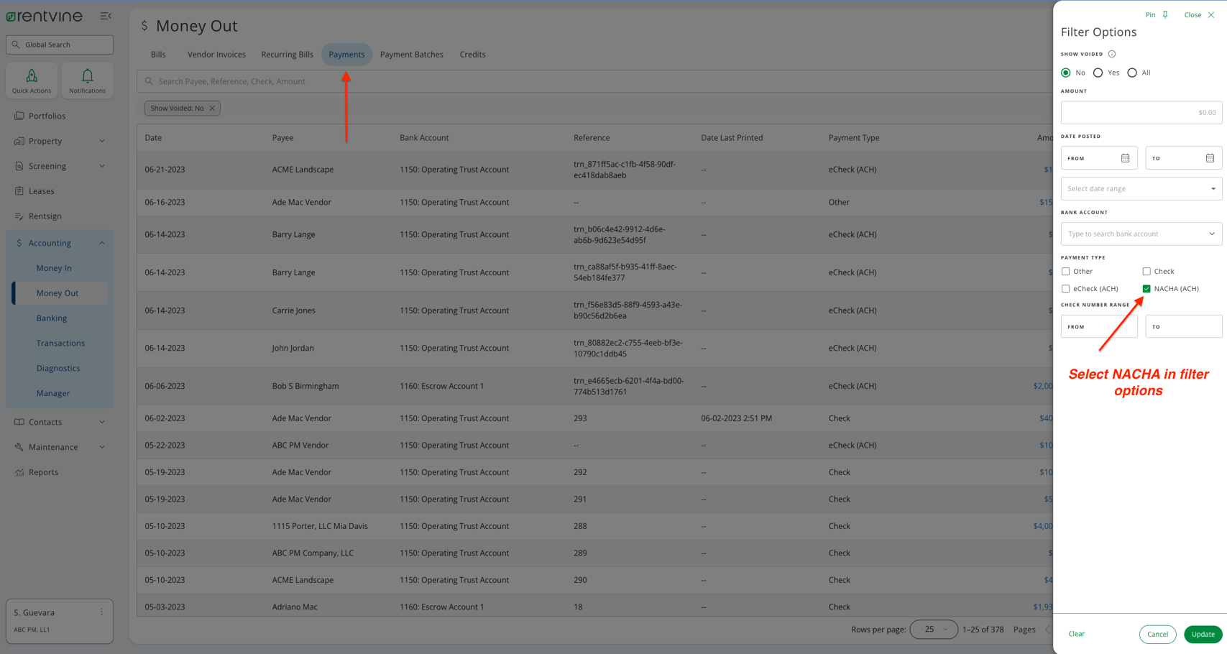Switch to the Payment Batches tab
The width and height of the screenshot is (1227, 654).
pos(411,55)
